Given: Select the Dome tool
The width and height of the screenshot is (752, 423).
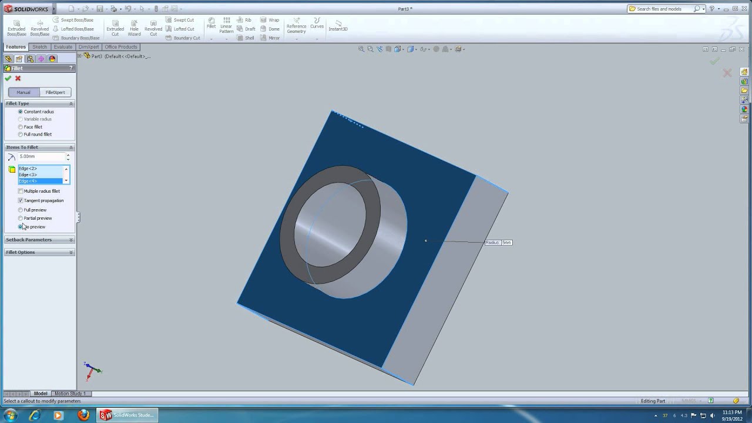Looking at the screenshot, I should pyautogui.click(x=270, y=29).
